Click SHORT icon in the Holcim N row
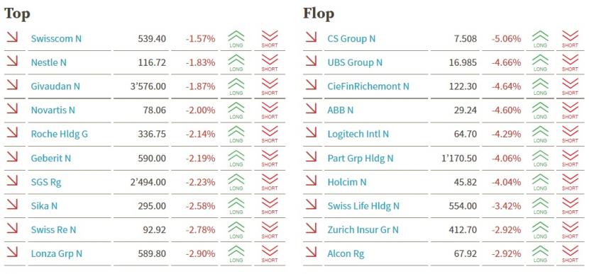The image size is (589, 274). [x=571, y=182]
